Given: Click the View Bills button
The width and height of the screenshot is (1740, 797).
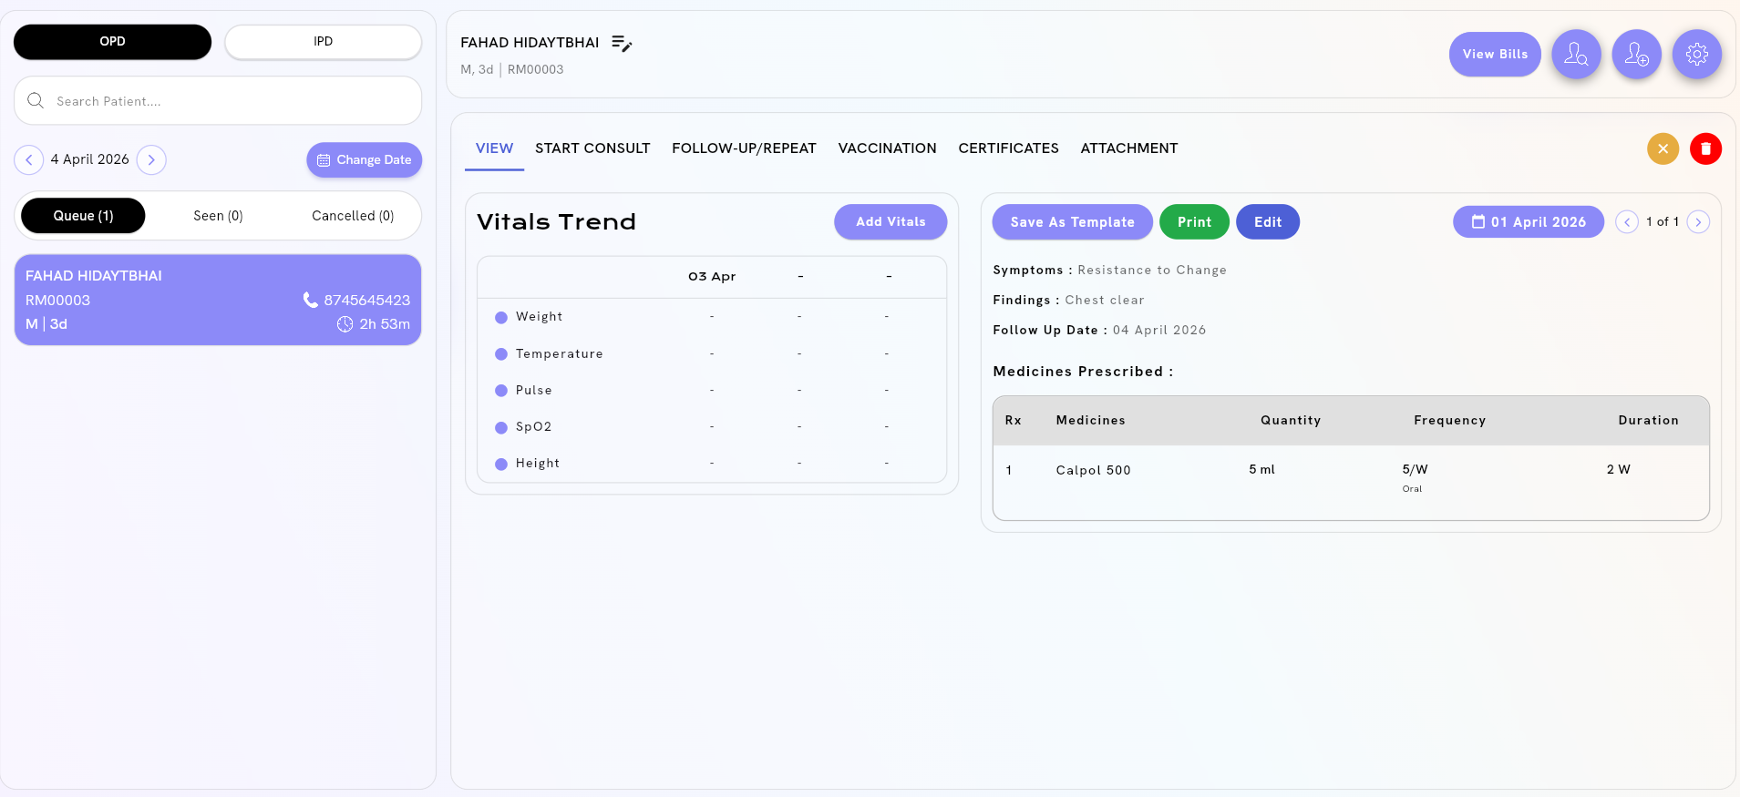Looking at the screenshot, I should click(1495, 55).
